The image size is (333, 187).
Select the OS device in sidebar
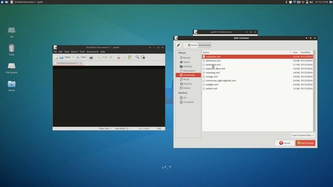point(185,98)
